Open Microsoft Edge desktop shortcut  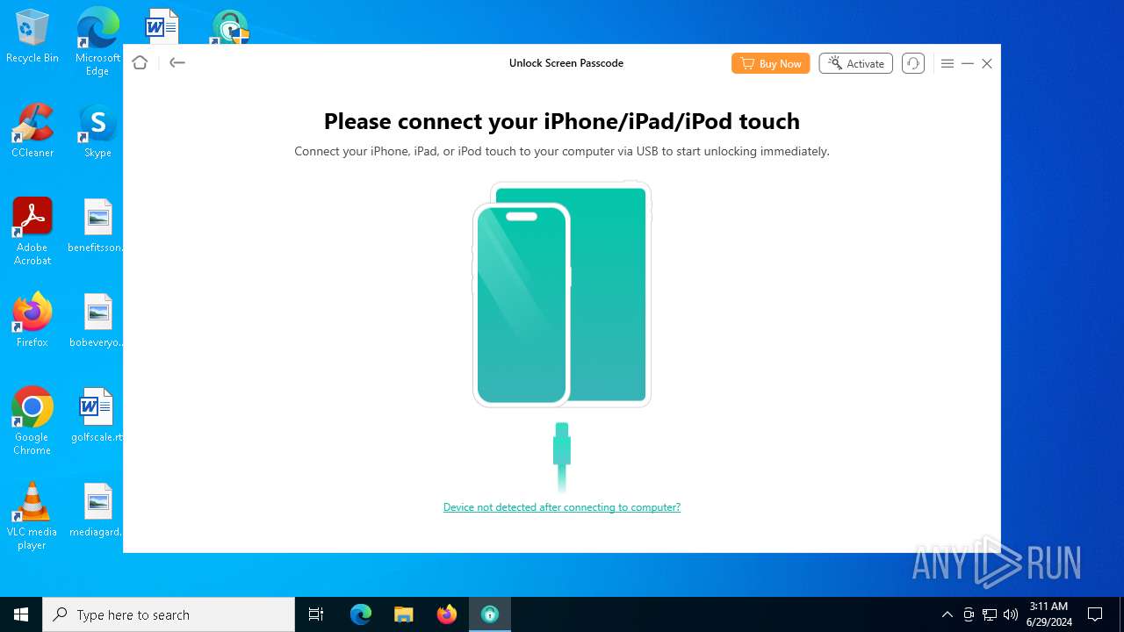pyautogui.click(x=97, y=41)
